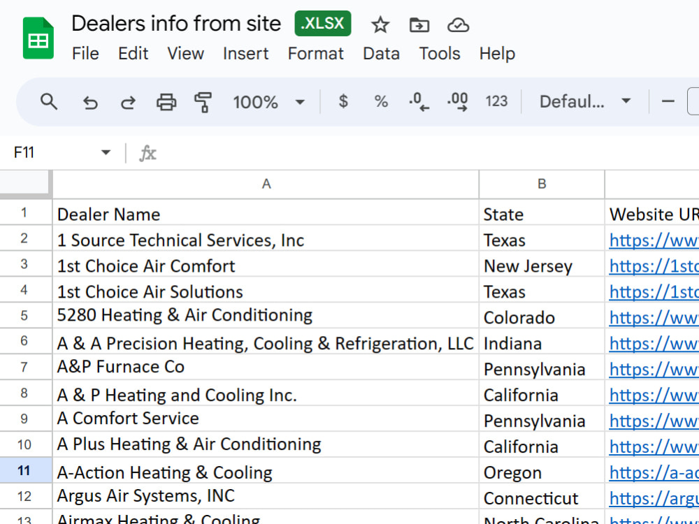699x524 pixels.
Task: Open the Help menu
Action: pos(497,54)
